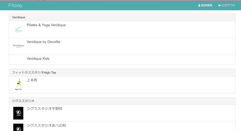This screenshot has width=241, height=131.
Task: Open the 登録情報 menu item
Action: coord(207,5)
